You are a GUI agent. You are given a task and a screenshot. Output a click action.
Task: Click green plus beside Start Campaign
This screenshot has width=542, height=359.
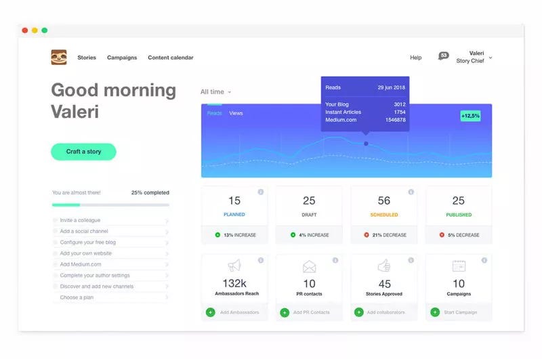click(x=435, y=312)
